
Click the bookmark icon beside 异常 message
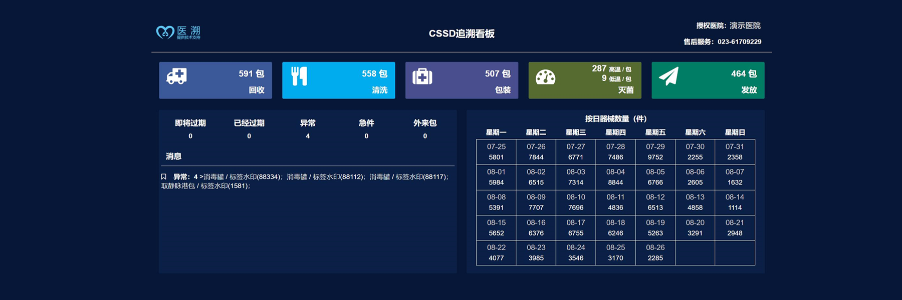pos(163,176)
